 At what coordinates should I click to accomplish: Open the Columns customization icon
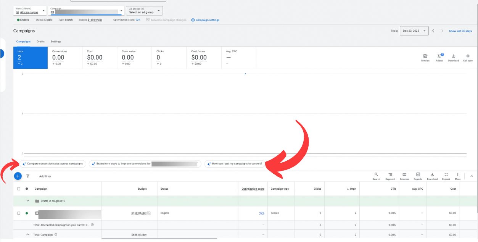[x=404, y=176]
